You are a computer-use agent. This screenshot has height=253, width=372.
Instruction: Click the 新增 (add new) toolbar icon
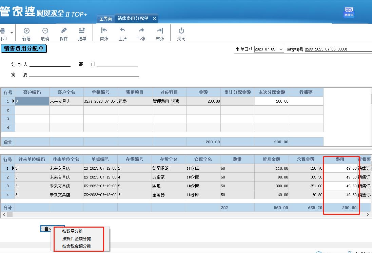[x=26, y=31]
